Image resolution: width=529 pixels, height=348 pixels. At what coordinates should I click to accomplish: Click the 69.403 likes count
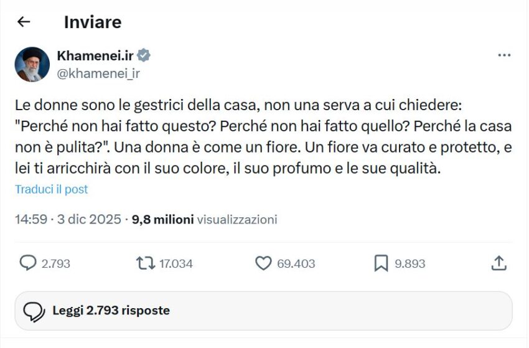[x=296, y=264]
